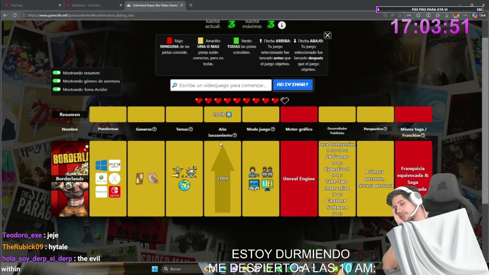Toggle the Mostrando resumen switch
The image size is (489, 275).
coord(57,73)
